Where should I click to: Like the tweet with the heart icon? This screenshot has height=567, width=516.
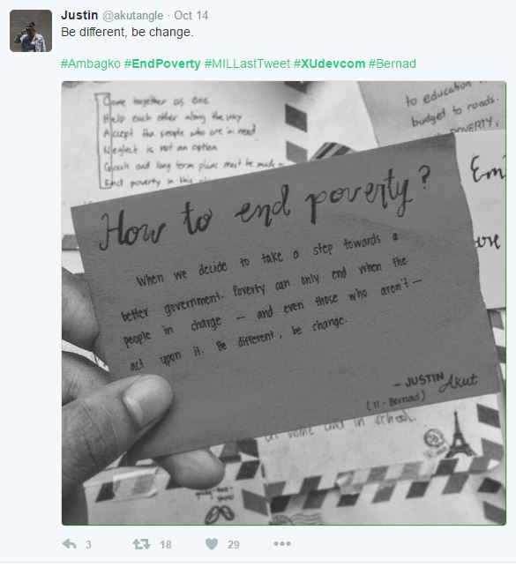point(212,544)
